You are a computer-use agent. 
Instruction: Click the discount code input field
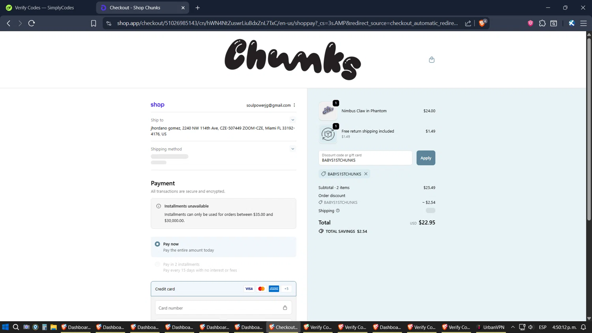365,158
